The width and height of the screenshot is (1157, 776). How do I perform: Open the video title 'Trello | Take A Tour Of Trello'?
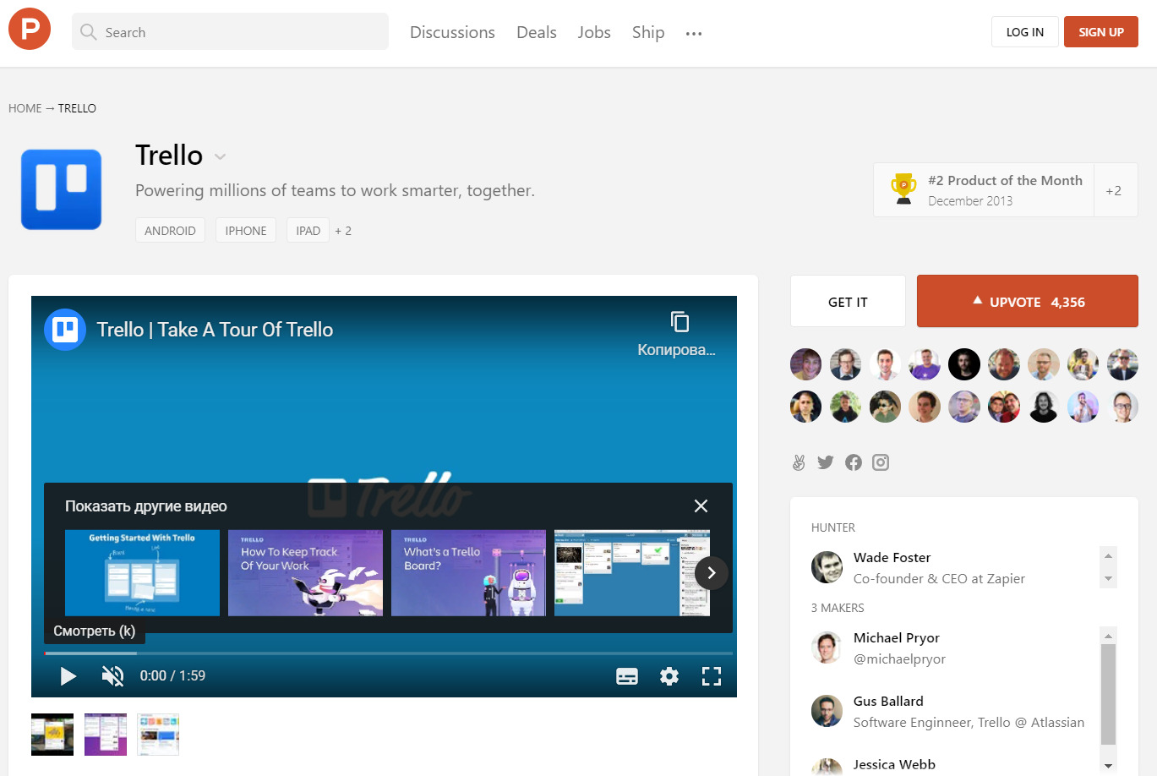pos(215,330)
